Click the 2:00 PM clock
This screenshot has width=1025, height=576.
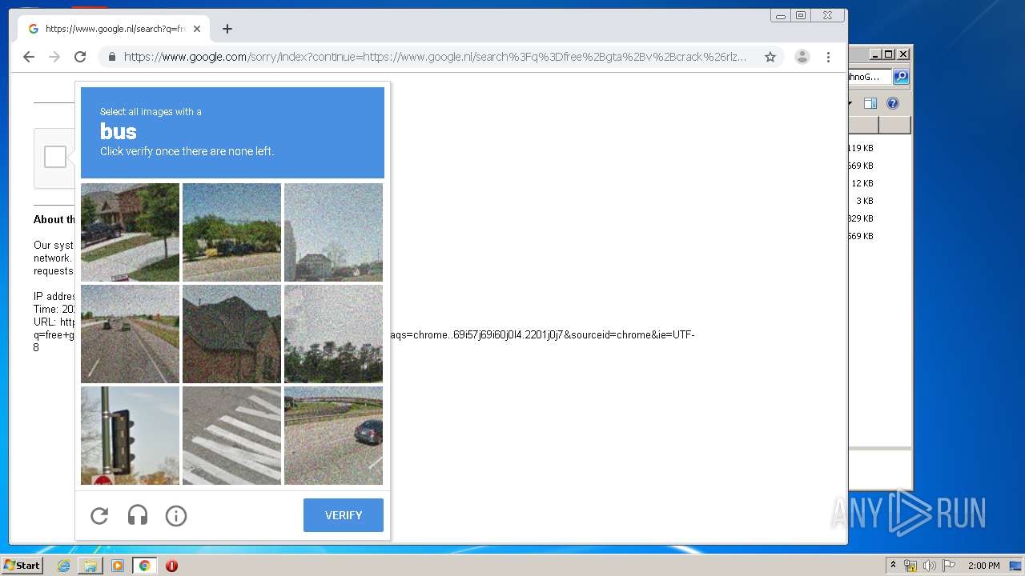(x=983, y=566)
